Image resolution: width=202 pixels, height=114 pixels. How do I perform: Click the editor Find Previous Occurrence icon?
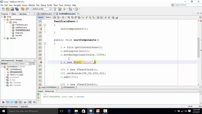coord(72,17)
